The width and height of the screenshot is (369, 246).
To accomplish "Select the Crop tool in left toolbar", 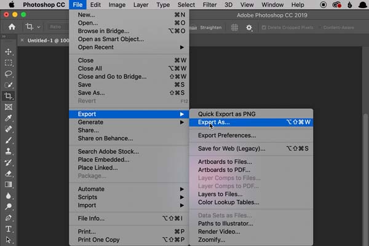I will click(9, 96).
